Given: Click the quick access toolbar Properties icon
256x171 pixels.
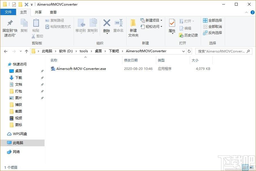Looking at the screenshot, I should [x=14, y=4].
